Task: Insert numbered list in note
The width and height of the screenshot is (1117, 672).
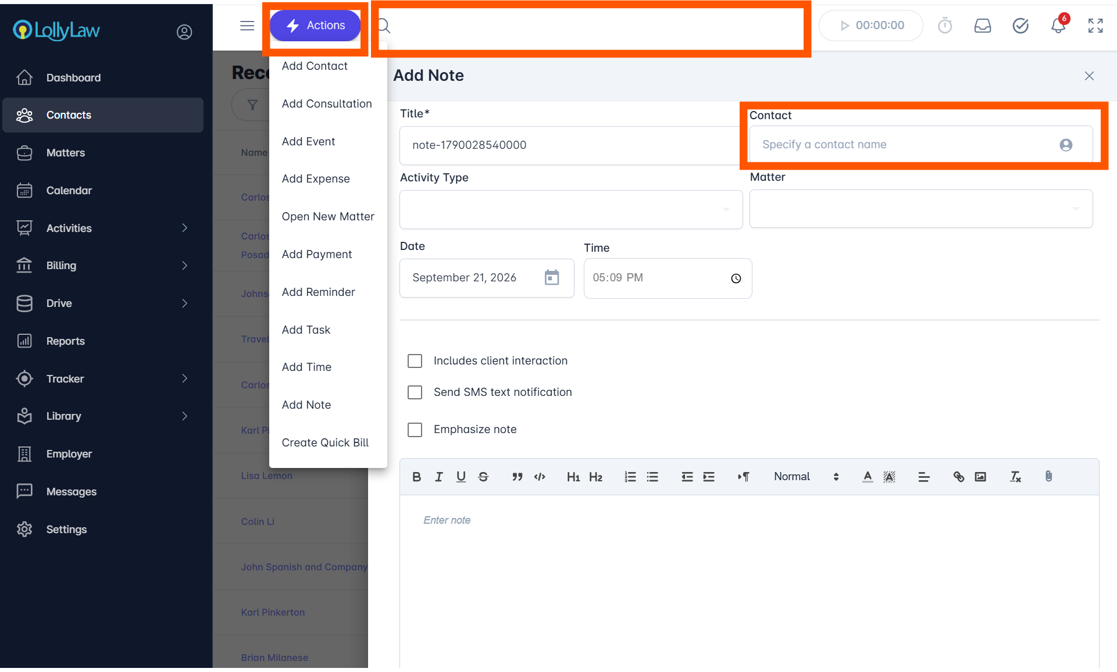Action: (630, 477)
